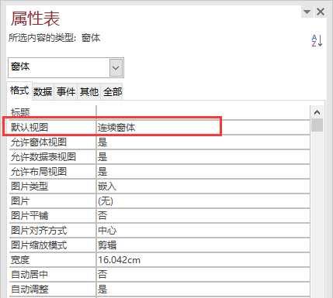The height and width of the screenshot is (298, 333).
Task: Click the 图片缩放模式 value 剪辑
Action: 203,245
